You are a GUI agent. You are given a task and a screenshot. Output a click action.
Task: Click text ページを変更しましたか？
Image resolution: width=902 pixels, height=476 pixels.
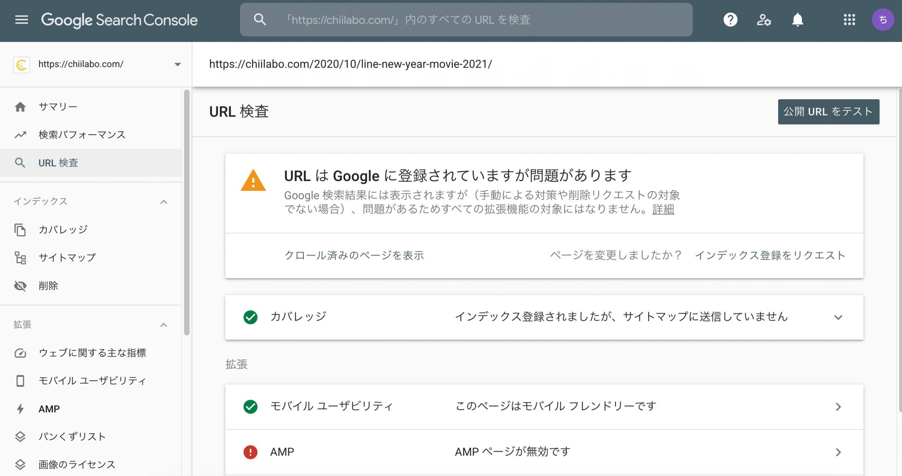[x=616, y=256]
